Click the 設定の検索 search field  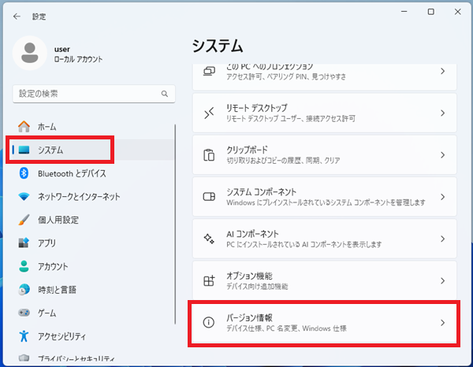click(x=94, y=94)
